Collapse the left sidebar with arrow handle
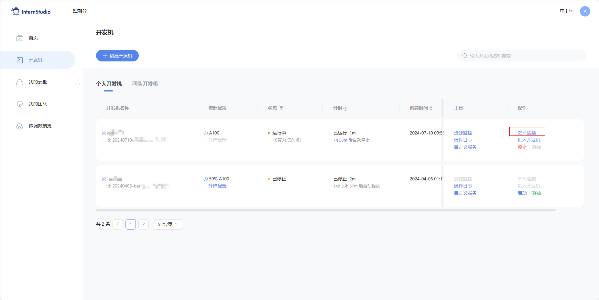Image resolution: width=599 pixels, height=300 pixels. (79, 84)
